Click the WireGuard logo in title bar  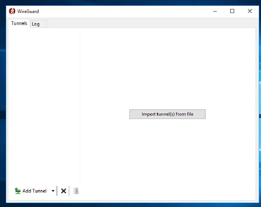pos(12,11)
